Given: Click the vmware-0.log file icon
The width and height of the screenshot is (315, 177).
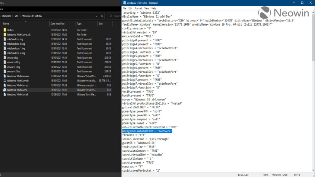Looking at the screenshot, I should coord(5,62).
